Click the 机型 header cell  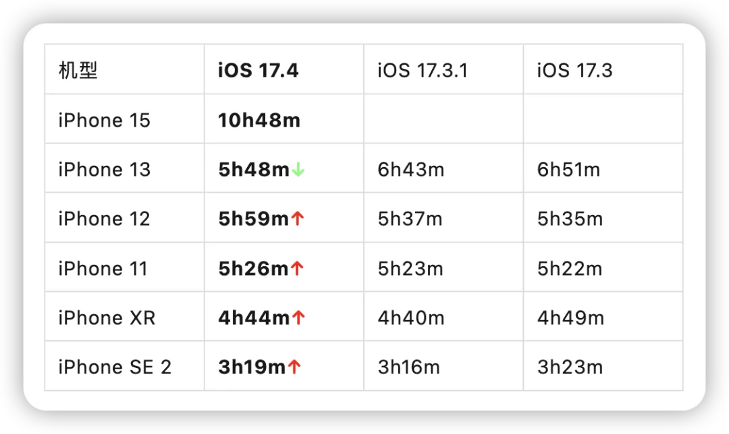(78, 70)
